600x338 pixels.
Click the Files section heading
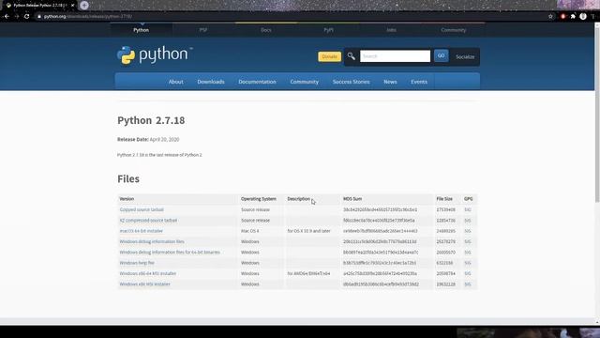click(128, 179)
